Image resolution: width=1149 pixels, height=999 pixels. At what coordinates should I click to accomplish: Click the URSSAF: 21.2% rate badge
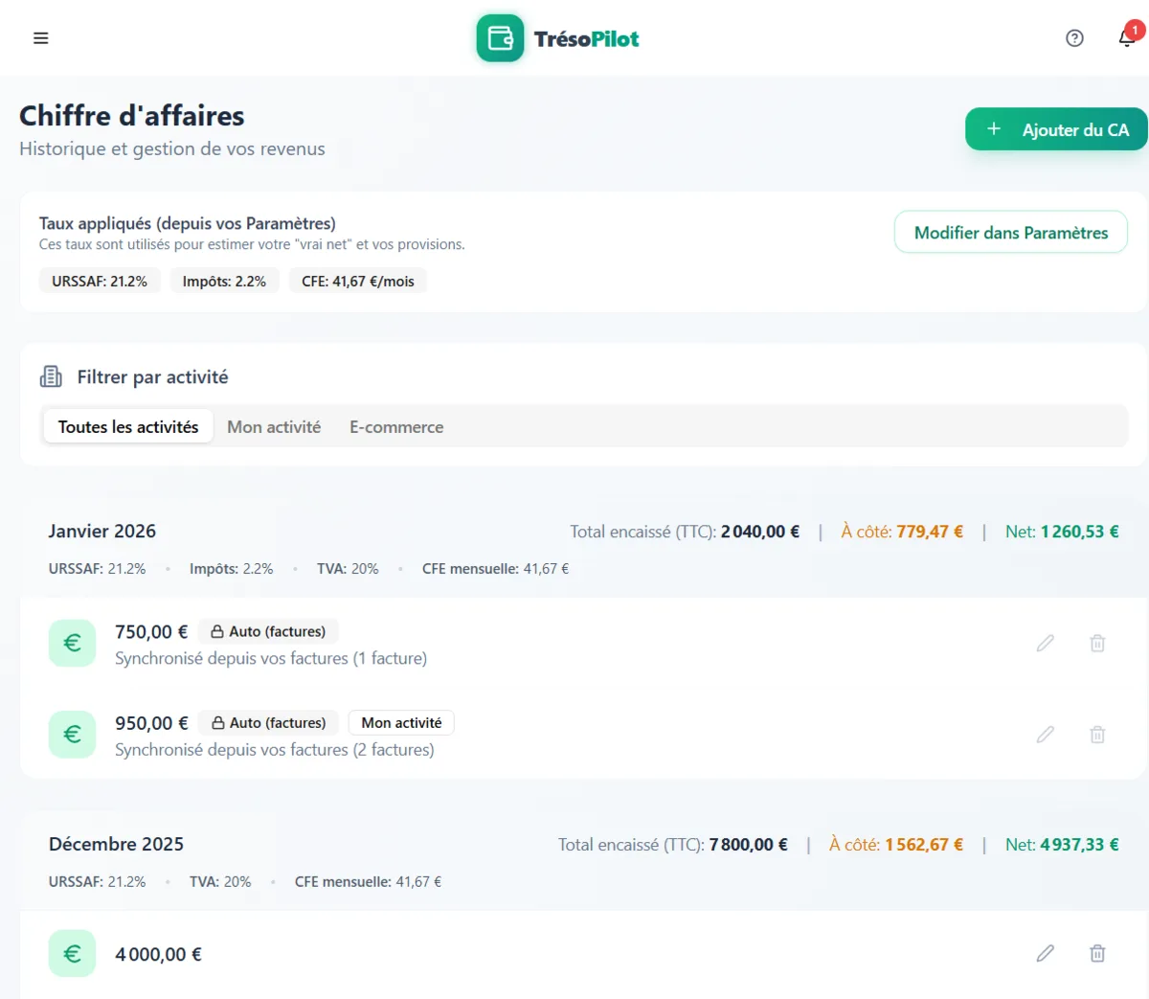coord(100,282)
